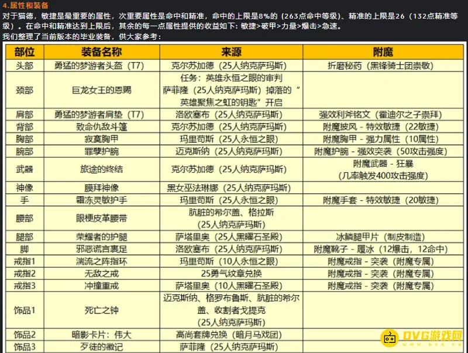Click 罪孽护腕 cell

pyautogui.click(x=102, y=152)
